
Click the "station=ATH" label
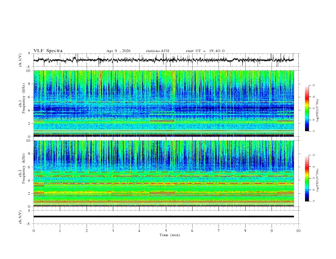click(x=157, y=51)
